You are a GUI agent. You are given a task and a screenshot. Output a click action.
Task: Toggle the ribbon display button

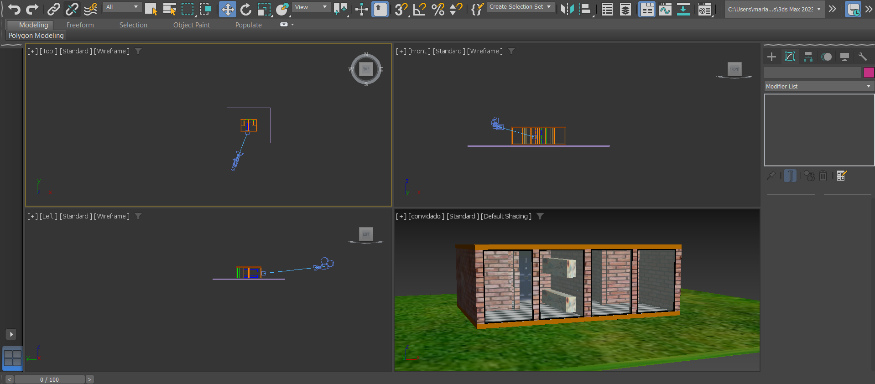(x=647, y=9)
